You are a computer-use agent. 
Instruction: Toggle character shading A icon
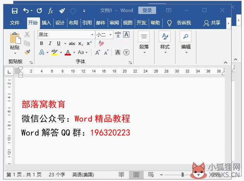point(118,52)
